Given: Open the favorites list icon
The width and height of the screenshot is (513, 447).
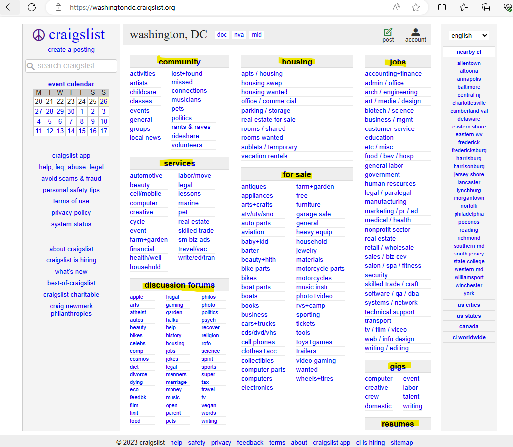Looking at the screenshot, I should point(463,7).
